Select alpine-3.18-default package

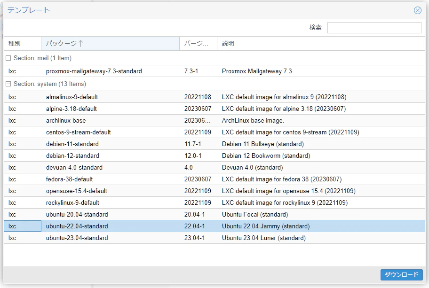[71, 109]
